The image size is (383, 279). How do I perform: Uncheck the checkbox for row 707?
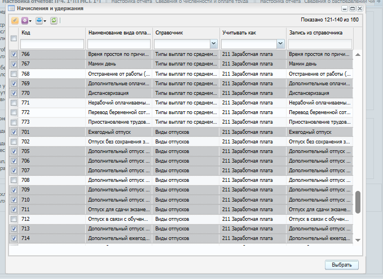(x=14, y=171)
